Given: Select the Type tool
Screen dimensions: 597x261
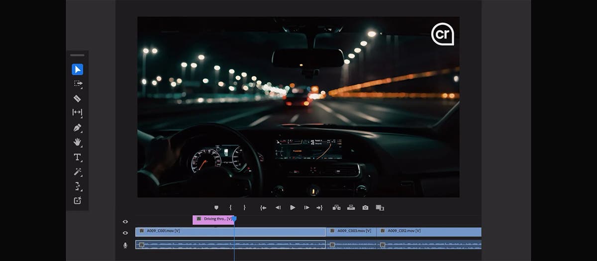Looking at the screenshot, I should [77, 157].
